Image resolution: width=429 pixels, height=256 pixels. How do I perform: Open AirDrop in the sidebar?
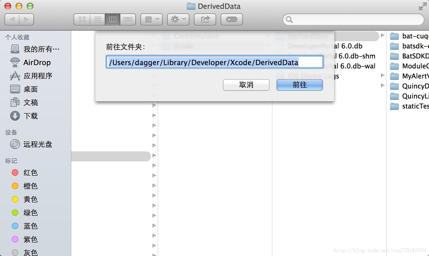click(31, 63)
